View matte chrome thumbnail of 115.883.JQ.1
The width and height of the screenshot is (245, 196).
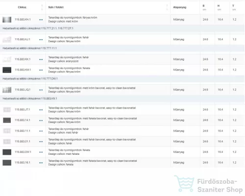[7, 90]
